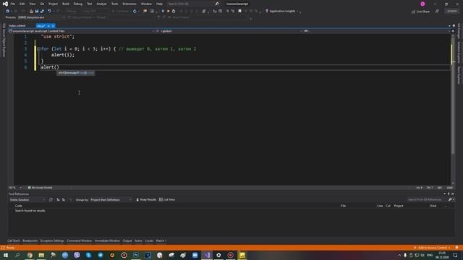
Task: Click the No issues found indicator
Action: 40,188
